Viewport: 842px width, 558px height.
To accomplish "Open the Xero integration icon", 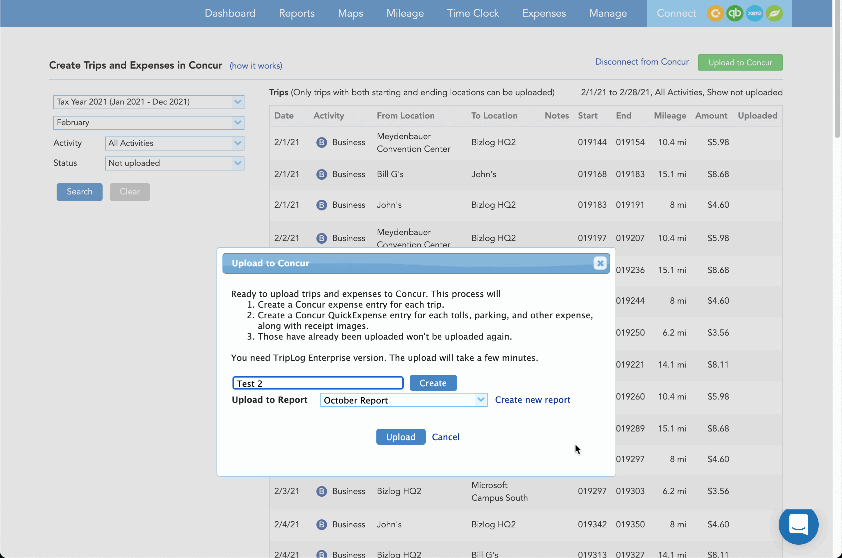I will [754, 14].
